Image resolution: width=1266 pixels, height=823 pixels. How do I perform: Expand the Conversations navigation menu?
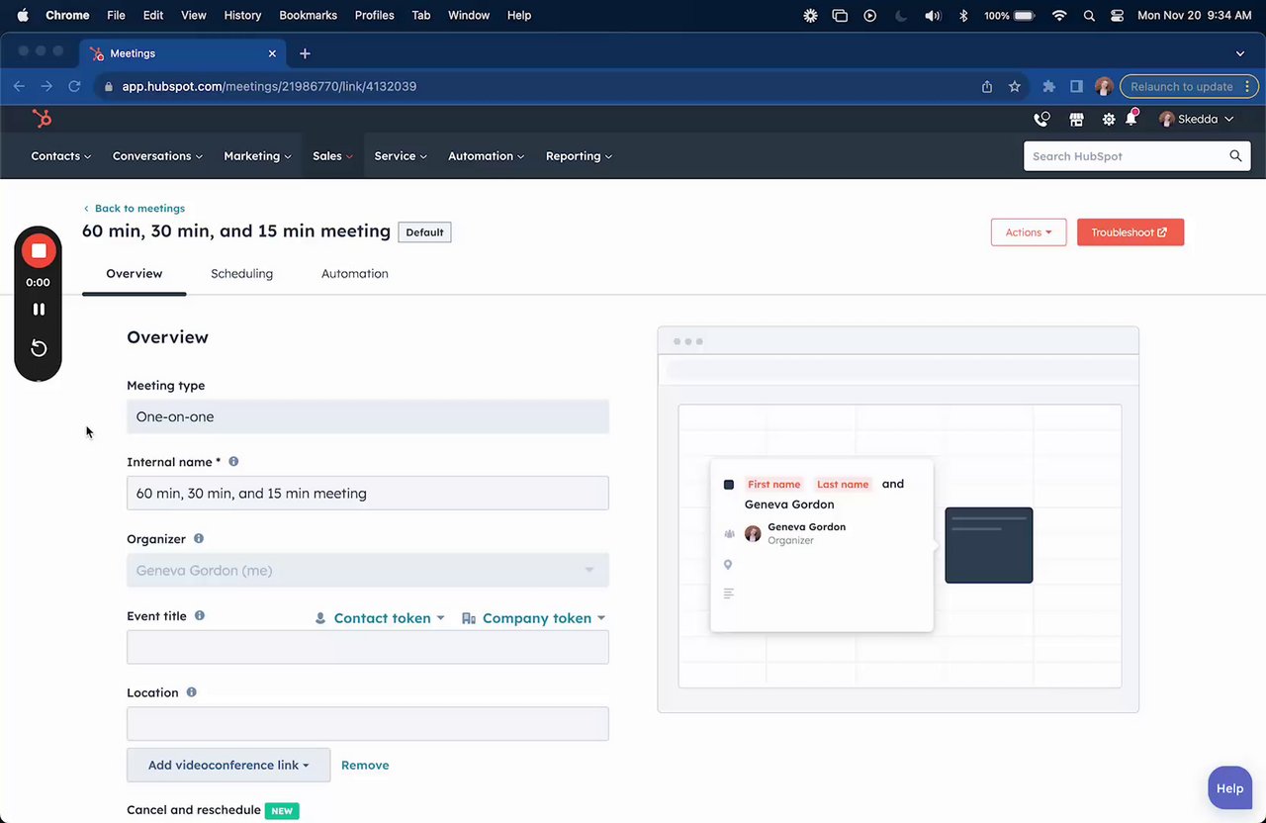point(157,156)
